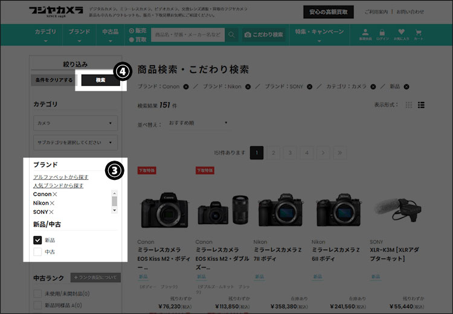Screen dimensions: 453x314
Task: Click the ¥76,230 price text
Action: (x=175, y=307)
